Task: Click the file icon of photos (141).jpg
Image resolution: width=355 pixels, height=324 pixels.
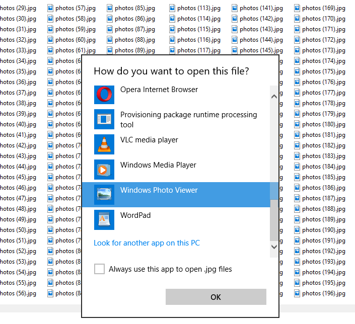Action: [x=235, y=9]
